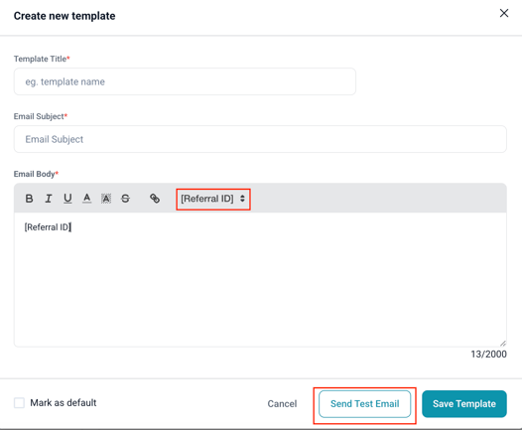Click the Mark as default label
Viewport: 522px width, 430px height.
(x=64, y=402)
